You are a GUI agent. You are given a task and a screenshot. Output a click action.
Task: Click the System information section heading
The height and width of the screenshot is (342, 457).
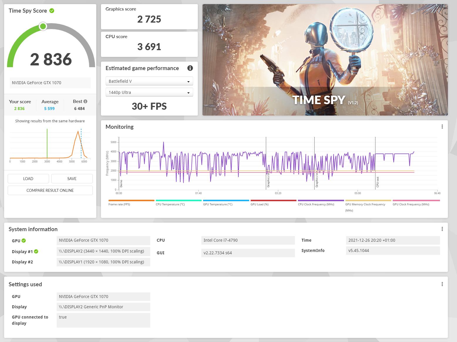point(33,229)
